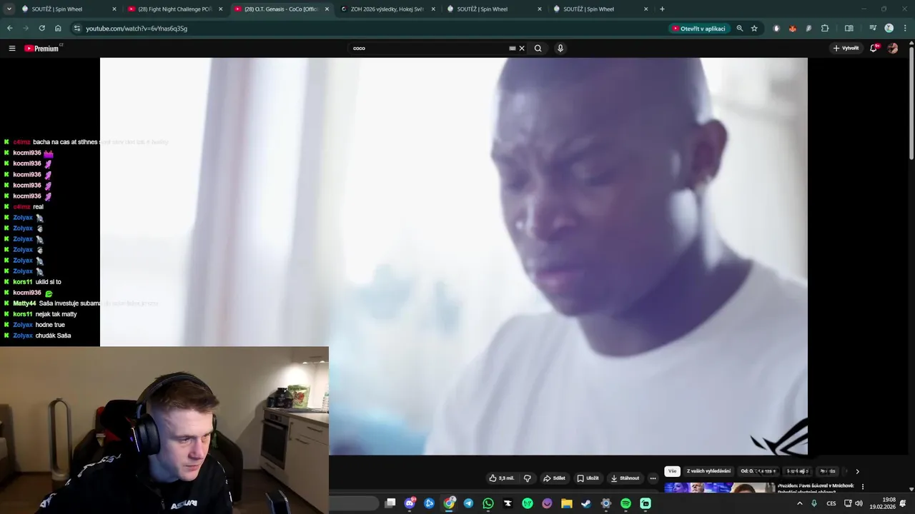Open the Chrome three-dot menu
Viewport: 915px width, 514px height.
pyautogui.click(x=904, y=29)
